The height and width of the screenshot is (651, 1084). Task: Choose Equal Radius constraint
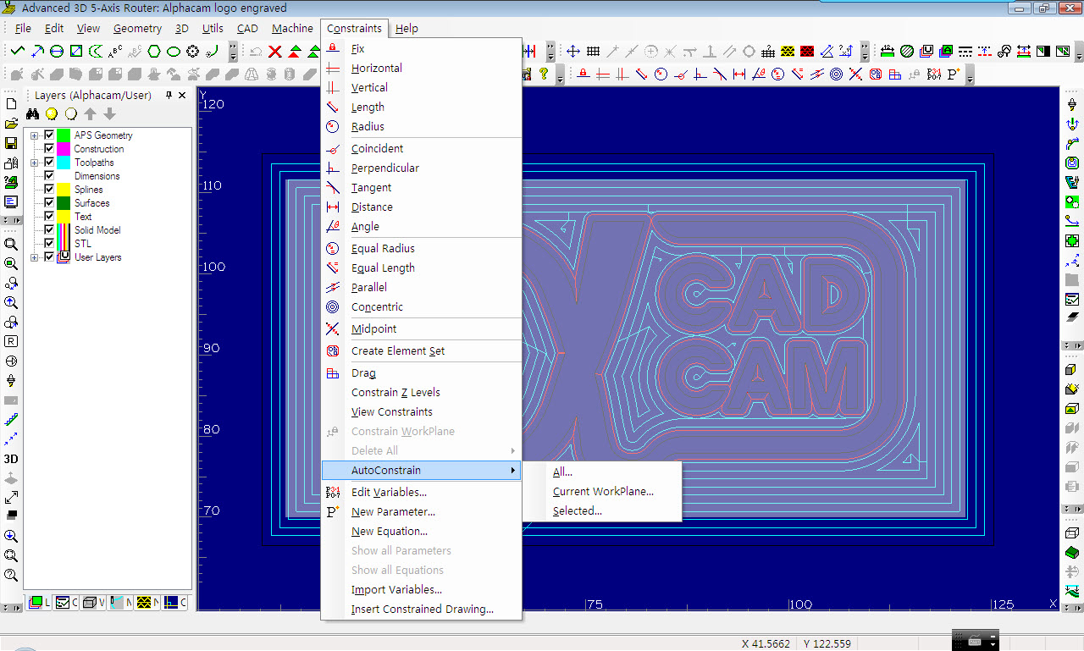[421, 248]
